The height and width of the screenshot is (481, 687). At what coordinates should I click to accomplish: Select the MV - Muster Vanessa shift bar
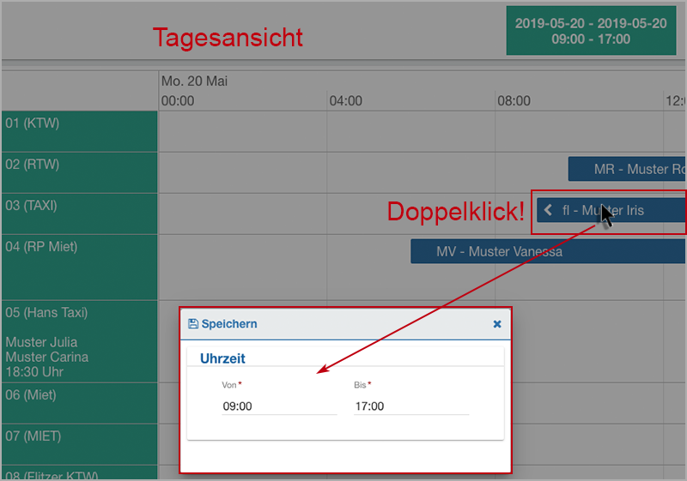(548, 251)
